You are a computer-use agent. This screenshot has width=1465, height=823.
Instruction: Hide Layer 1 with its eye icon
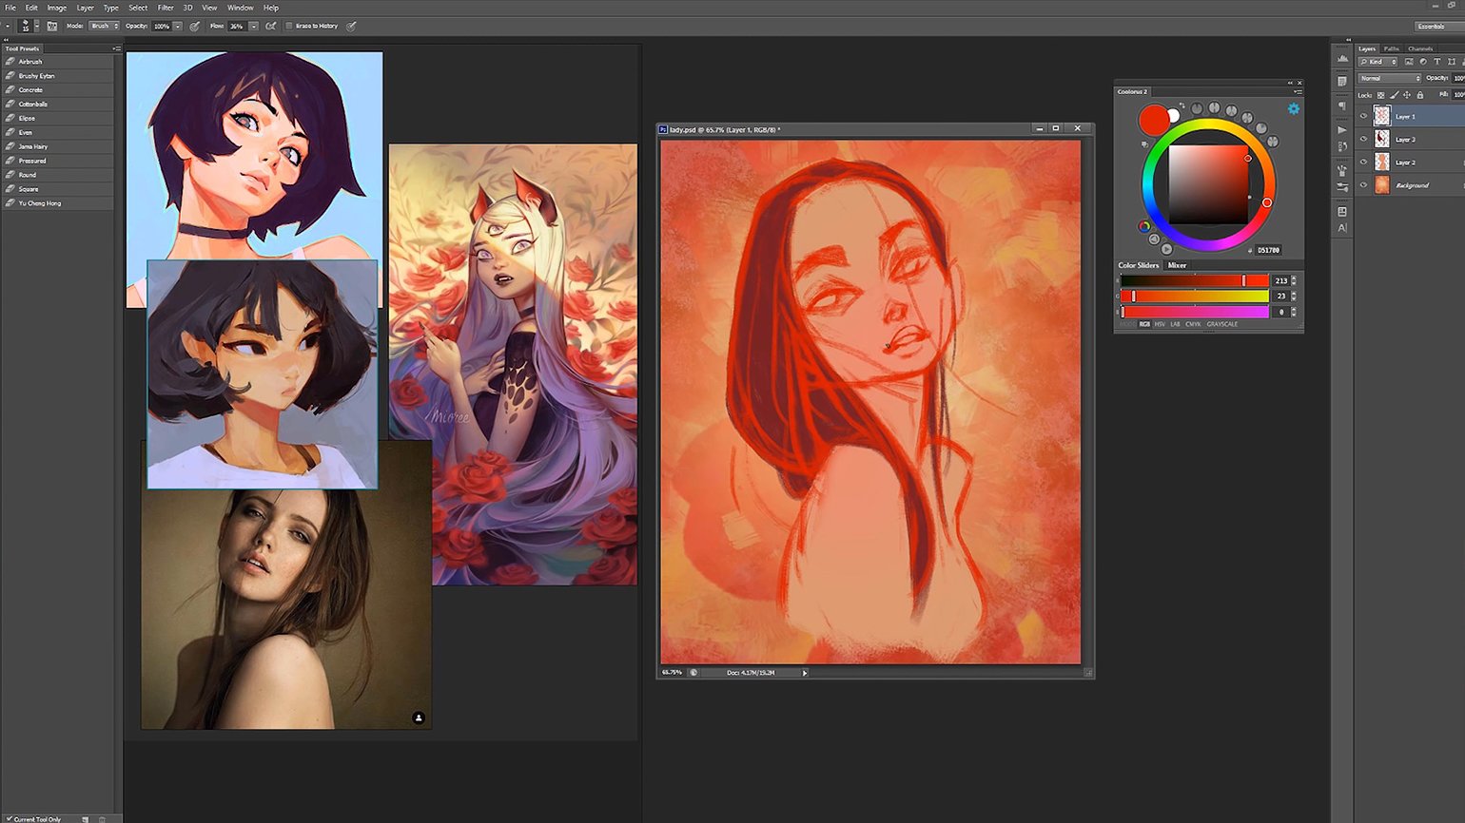click(x=1363, y=116)
